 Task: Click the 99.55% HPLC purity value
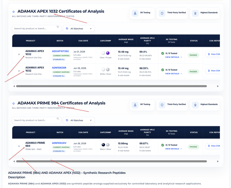(144, 68)
